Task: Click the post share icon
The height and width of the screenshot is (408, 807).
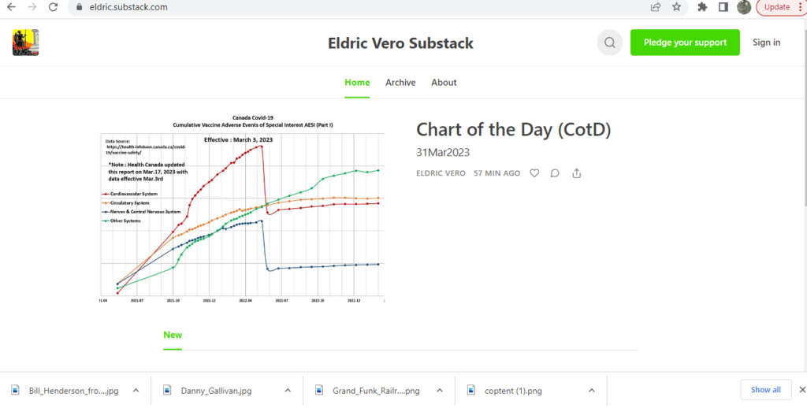Action: [x=576, y=173]
